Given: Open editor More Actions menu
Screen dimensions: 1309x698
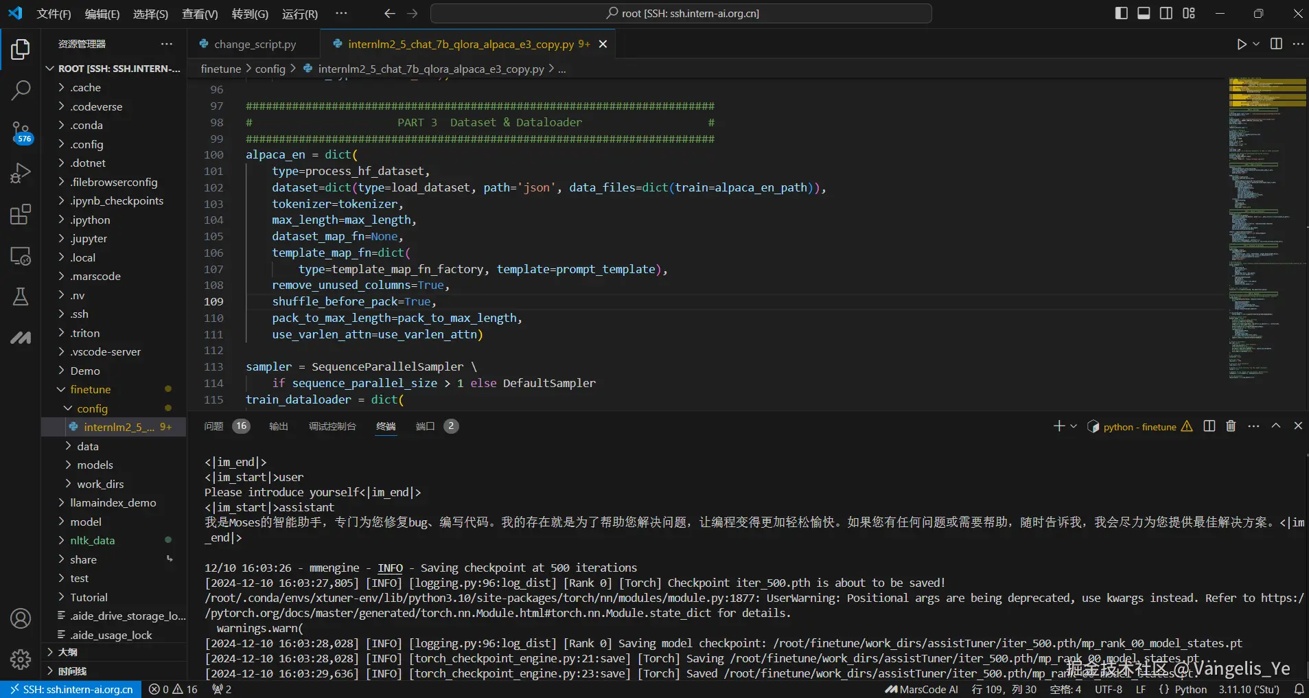Looking at the screenshot, I should (1298, 44).
